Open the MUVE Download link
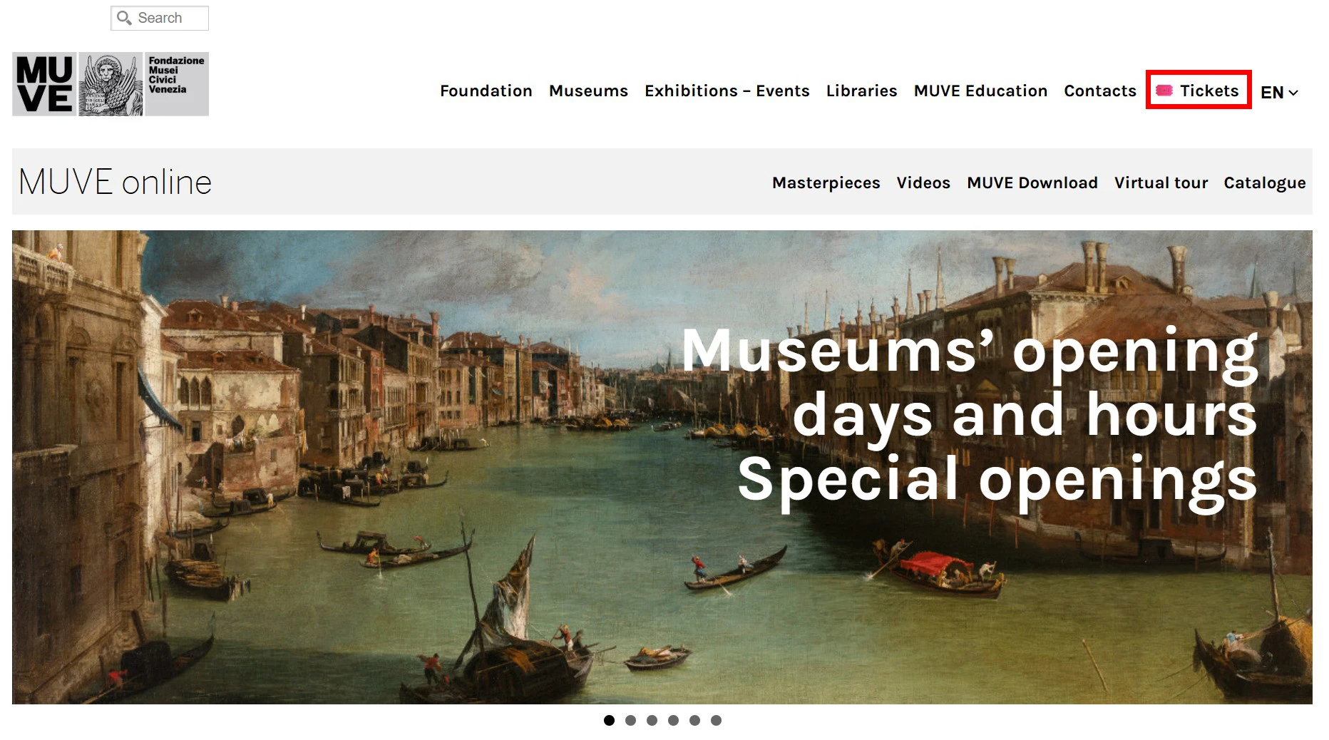This screenshot has height=740, width=1329. point(1032,183)
